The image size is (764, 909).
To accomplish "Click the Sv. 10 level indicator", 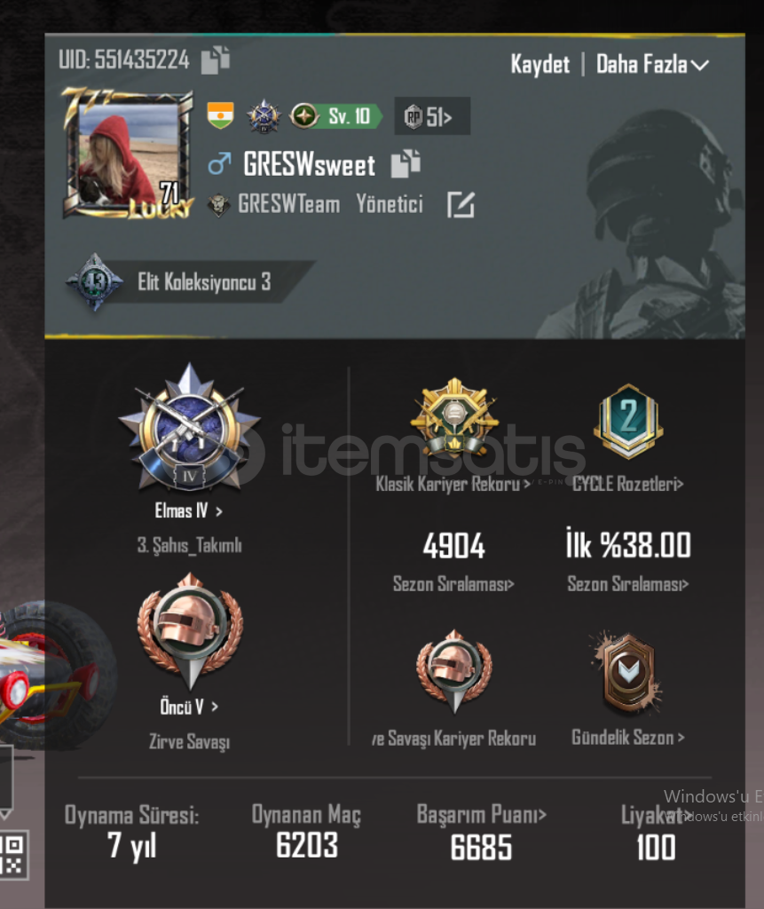I will click(x=335, y=116).
